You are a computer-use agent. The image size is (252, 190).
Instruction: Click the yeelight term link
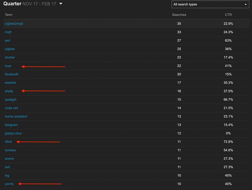click(x=11, y=100)
